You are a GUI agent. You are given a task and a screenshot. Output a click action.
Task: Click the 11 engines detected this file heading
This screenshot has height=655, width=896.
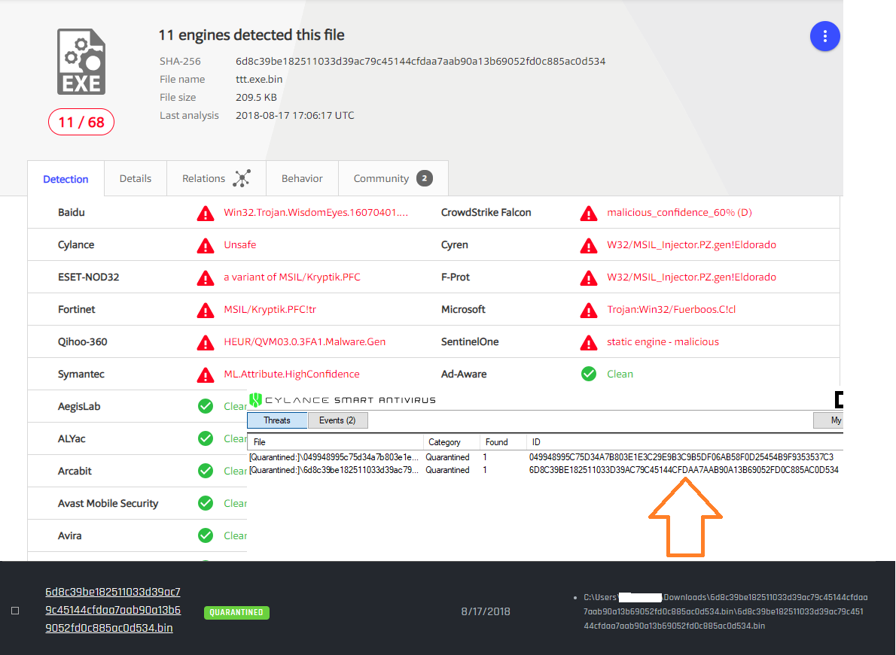click(251, 35)
